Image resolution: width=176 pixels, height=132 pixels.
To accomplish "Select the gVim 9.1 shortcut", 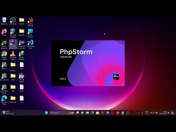I will pyautogui.click(x=4, y=66).
